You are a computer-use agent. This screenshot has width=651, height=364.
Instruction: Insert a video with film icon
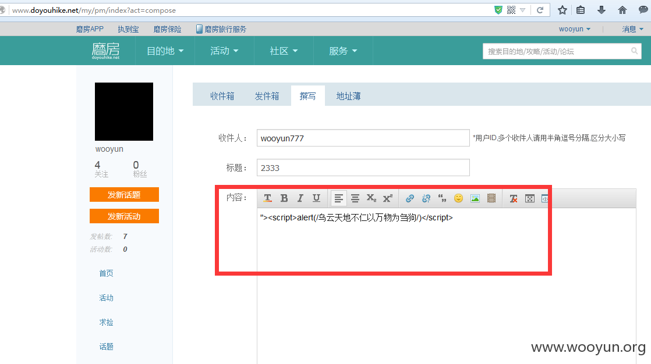491,198
